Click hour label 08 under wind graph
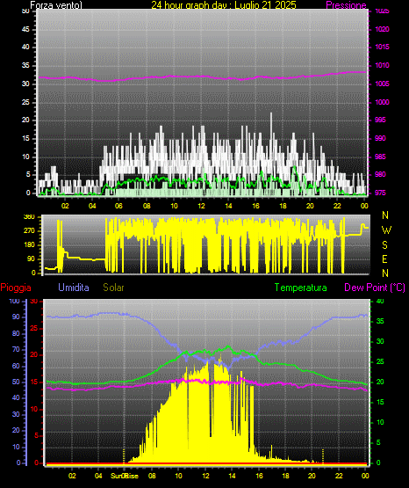 point(147,206)
